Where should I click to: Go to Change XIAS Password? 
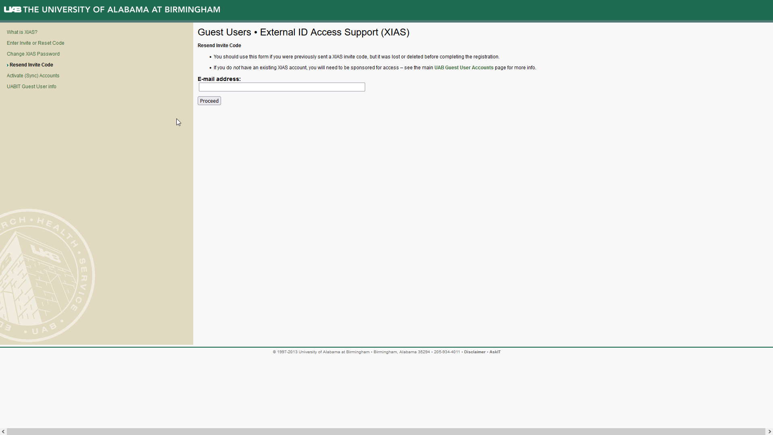(x=33, y=54)
